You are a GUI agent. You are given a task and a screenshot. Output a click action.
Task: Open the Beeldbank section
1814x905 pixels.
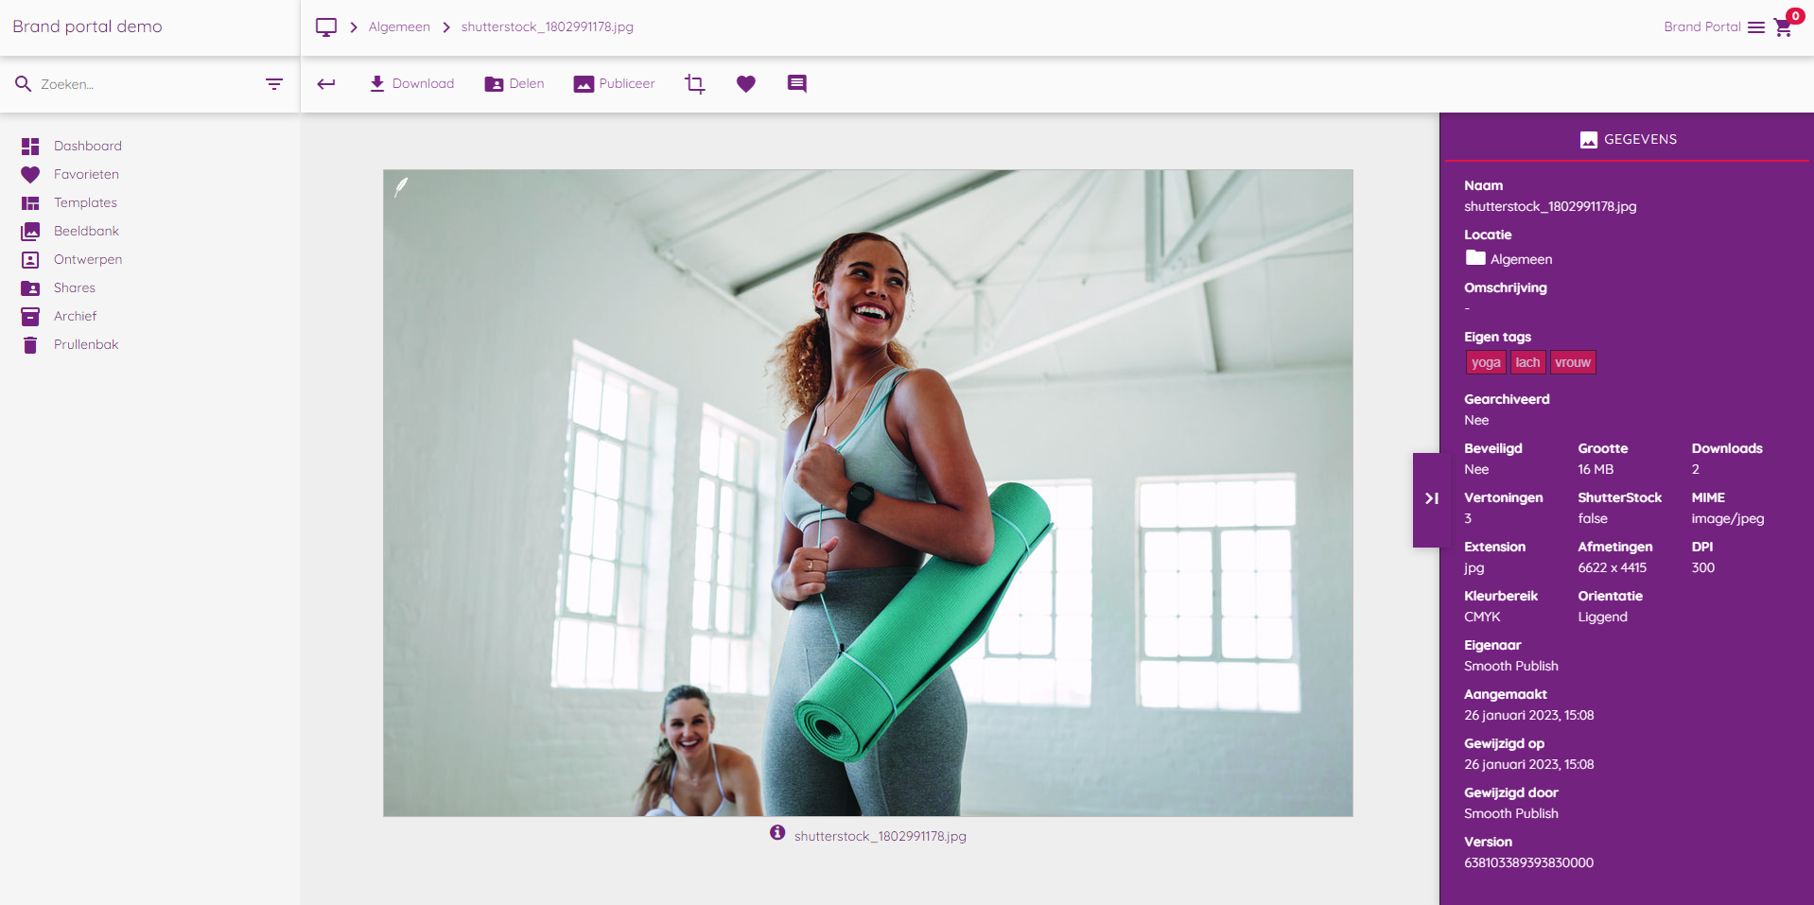coord(86,231)
